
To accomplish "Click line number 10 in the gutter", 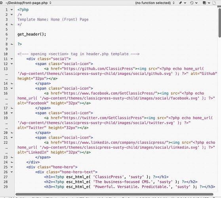I will (6, 54).
